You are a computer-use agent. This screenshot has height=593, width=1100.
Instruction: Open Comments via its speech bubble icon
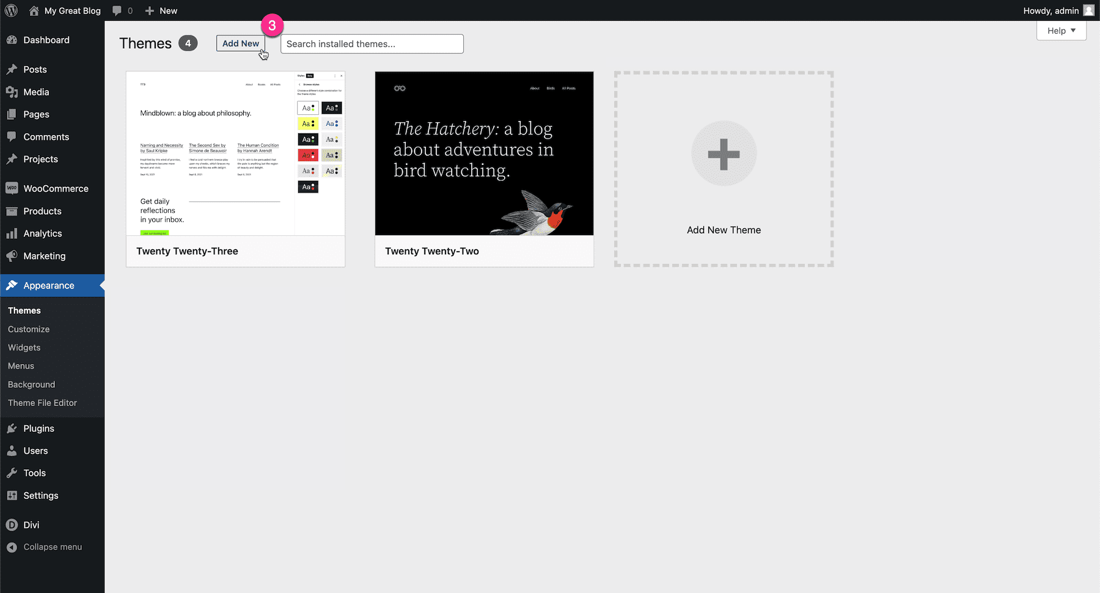(x=13, y=137)
